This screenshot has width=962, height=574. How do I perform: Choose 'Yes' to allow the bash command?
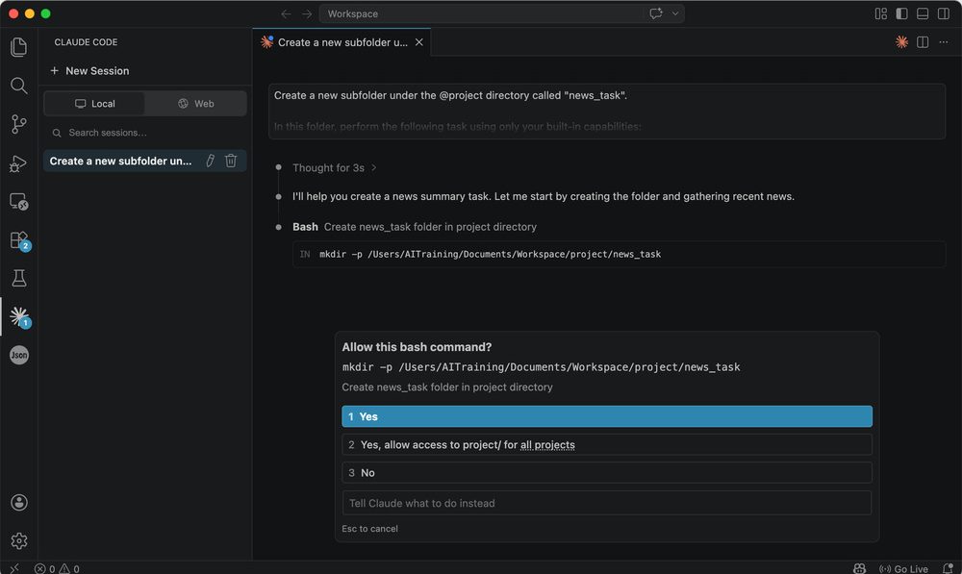click(x=606, y=416)
